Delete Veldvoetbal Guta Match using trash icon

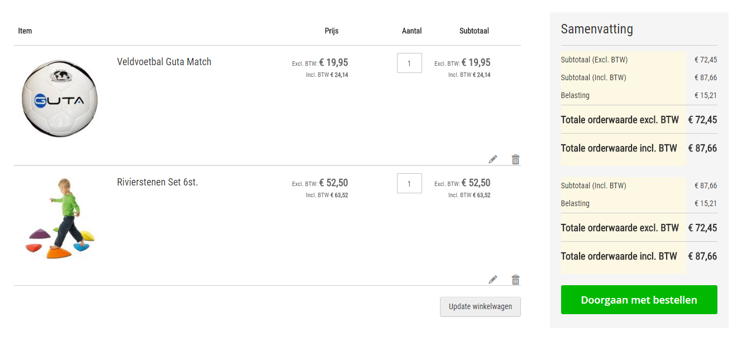pyautogui.click(x=515, y=159)
